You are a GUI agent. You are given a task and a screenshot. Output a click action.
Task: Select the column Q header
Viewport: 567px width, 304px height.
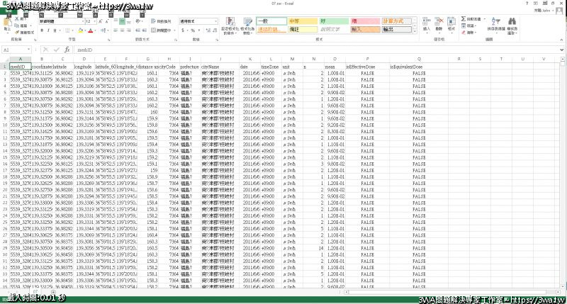419,59
